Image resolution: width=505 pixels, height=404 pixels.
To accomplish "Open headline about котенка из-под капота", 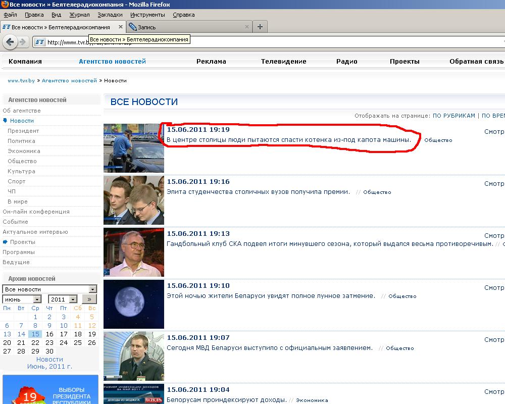I will tap(289, 139).
